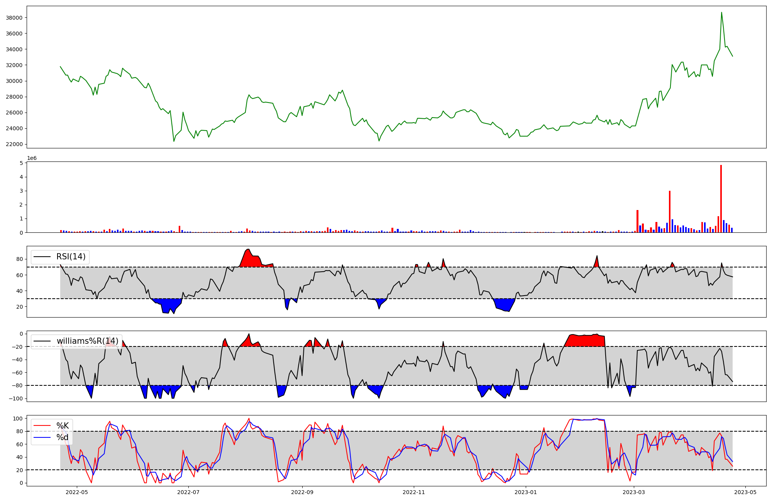Click the 1e6 volume scale label
This screenshot has height=501, width=772.
coord(32,158)
